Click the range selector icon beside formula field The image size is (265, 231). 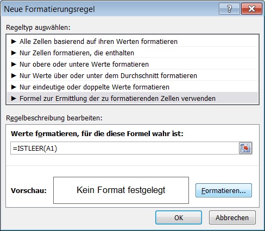(x=245, y=148)
